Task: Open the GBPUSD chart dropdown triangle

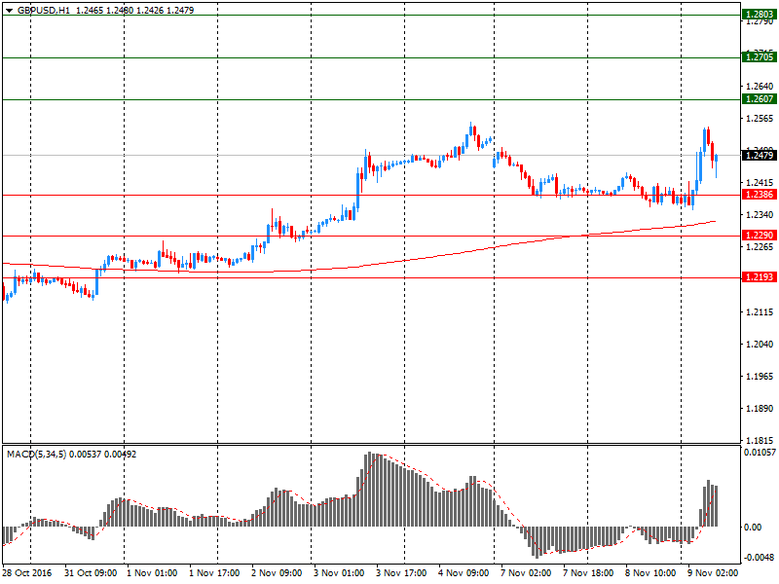Action: (x=9, y=11)
